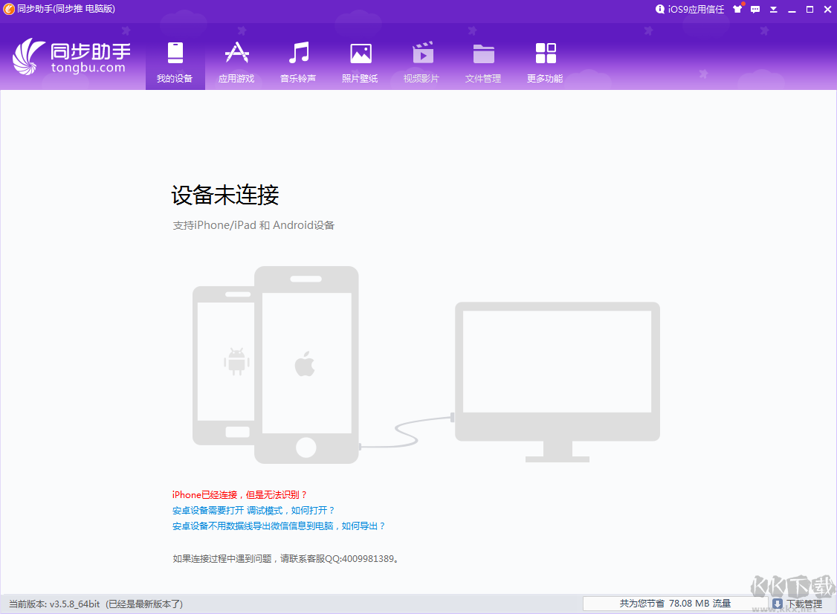Switch to the My Devices (我的设备) tab
Viewport: 837px width, 614px height.
click(175, 52)
